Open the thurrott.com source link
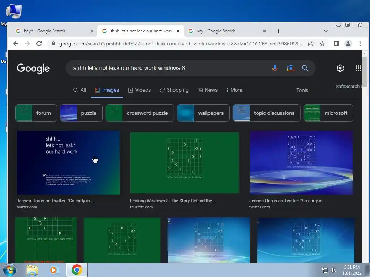The image size is (370, 277). point(141,207)
